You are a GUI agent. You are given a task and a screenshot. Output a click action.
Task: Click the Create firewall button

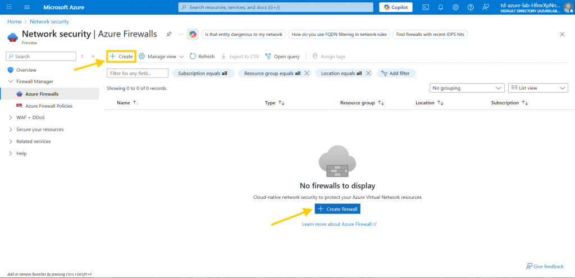(337, 209)
